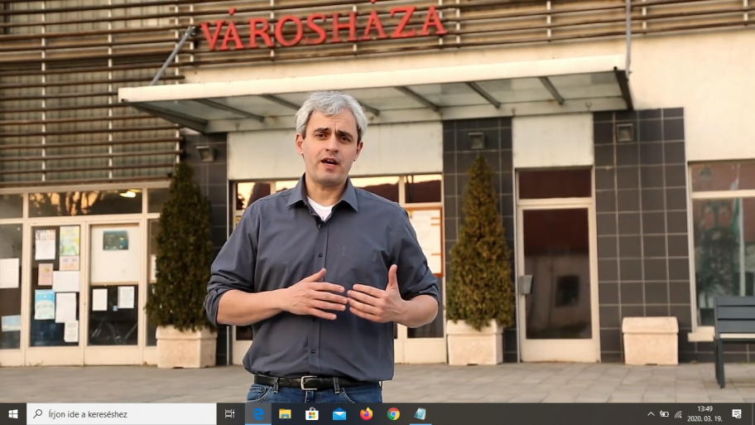Switch to the running notepad-style app icon

[421, 413]
